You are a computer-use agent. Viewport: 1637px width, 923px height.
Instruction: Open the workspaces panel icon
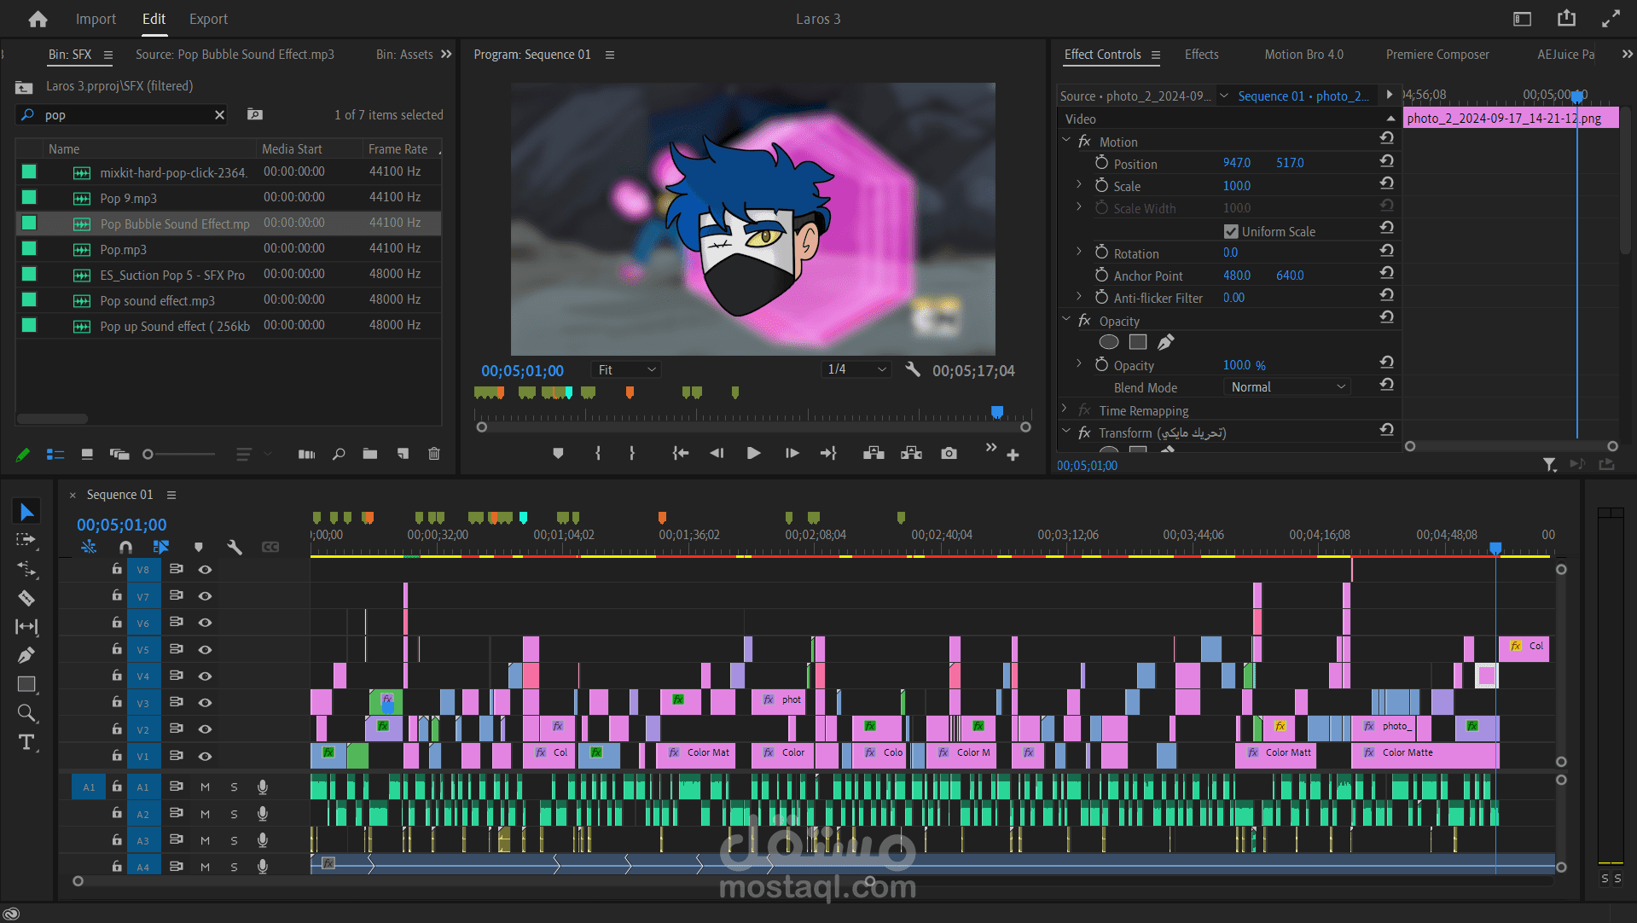coord(1523,19)
